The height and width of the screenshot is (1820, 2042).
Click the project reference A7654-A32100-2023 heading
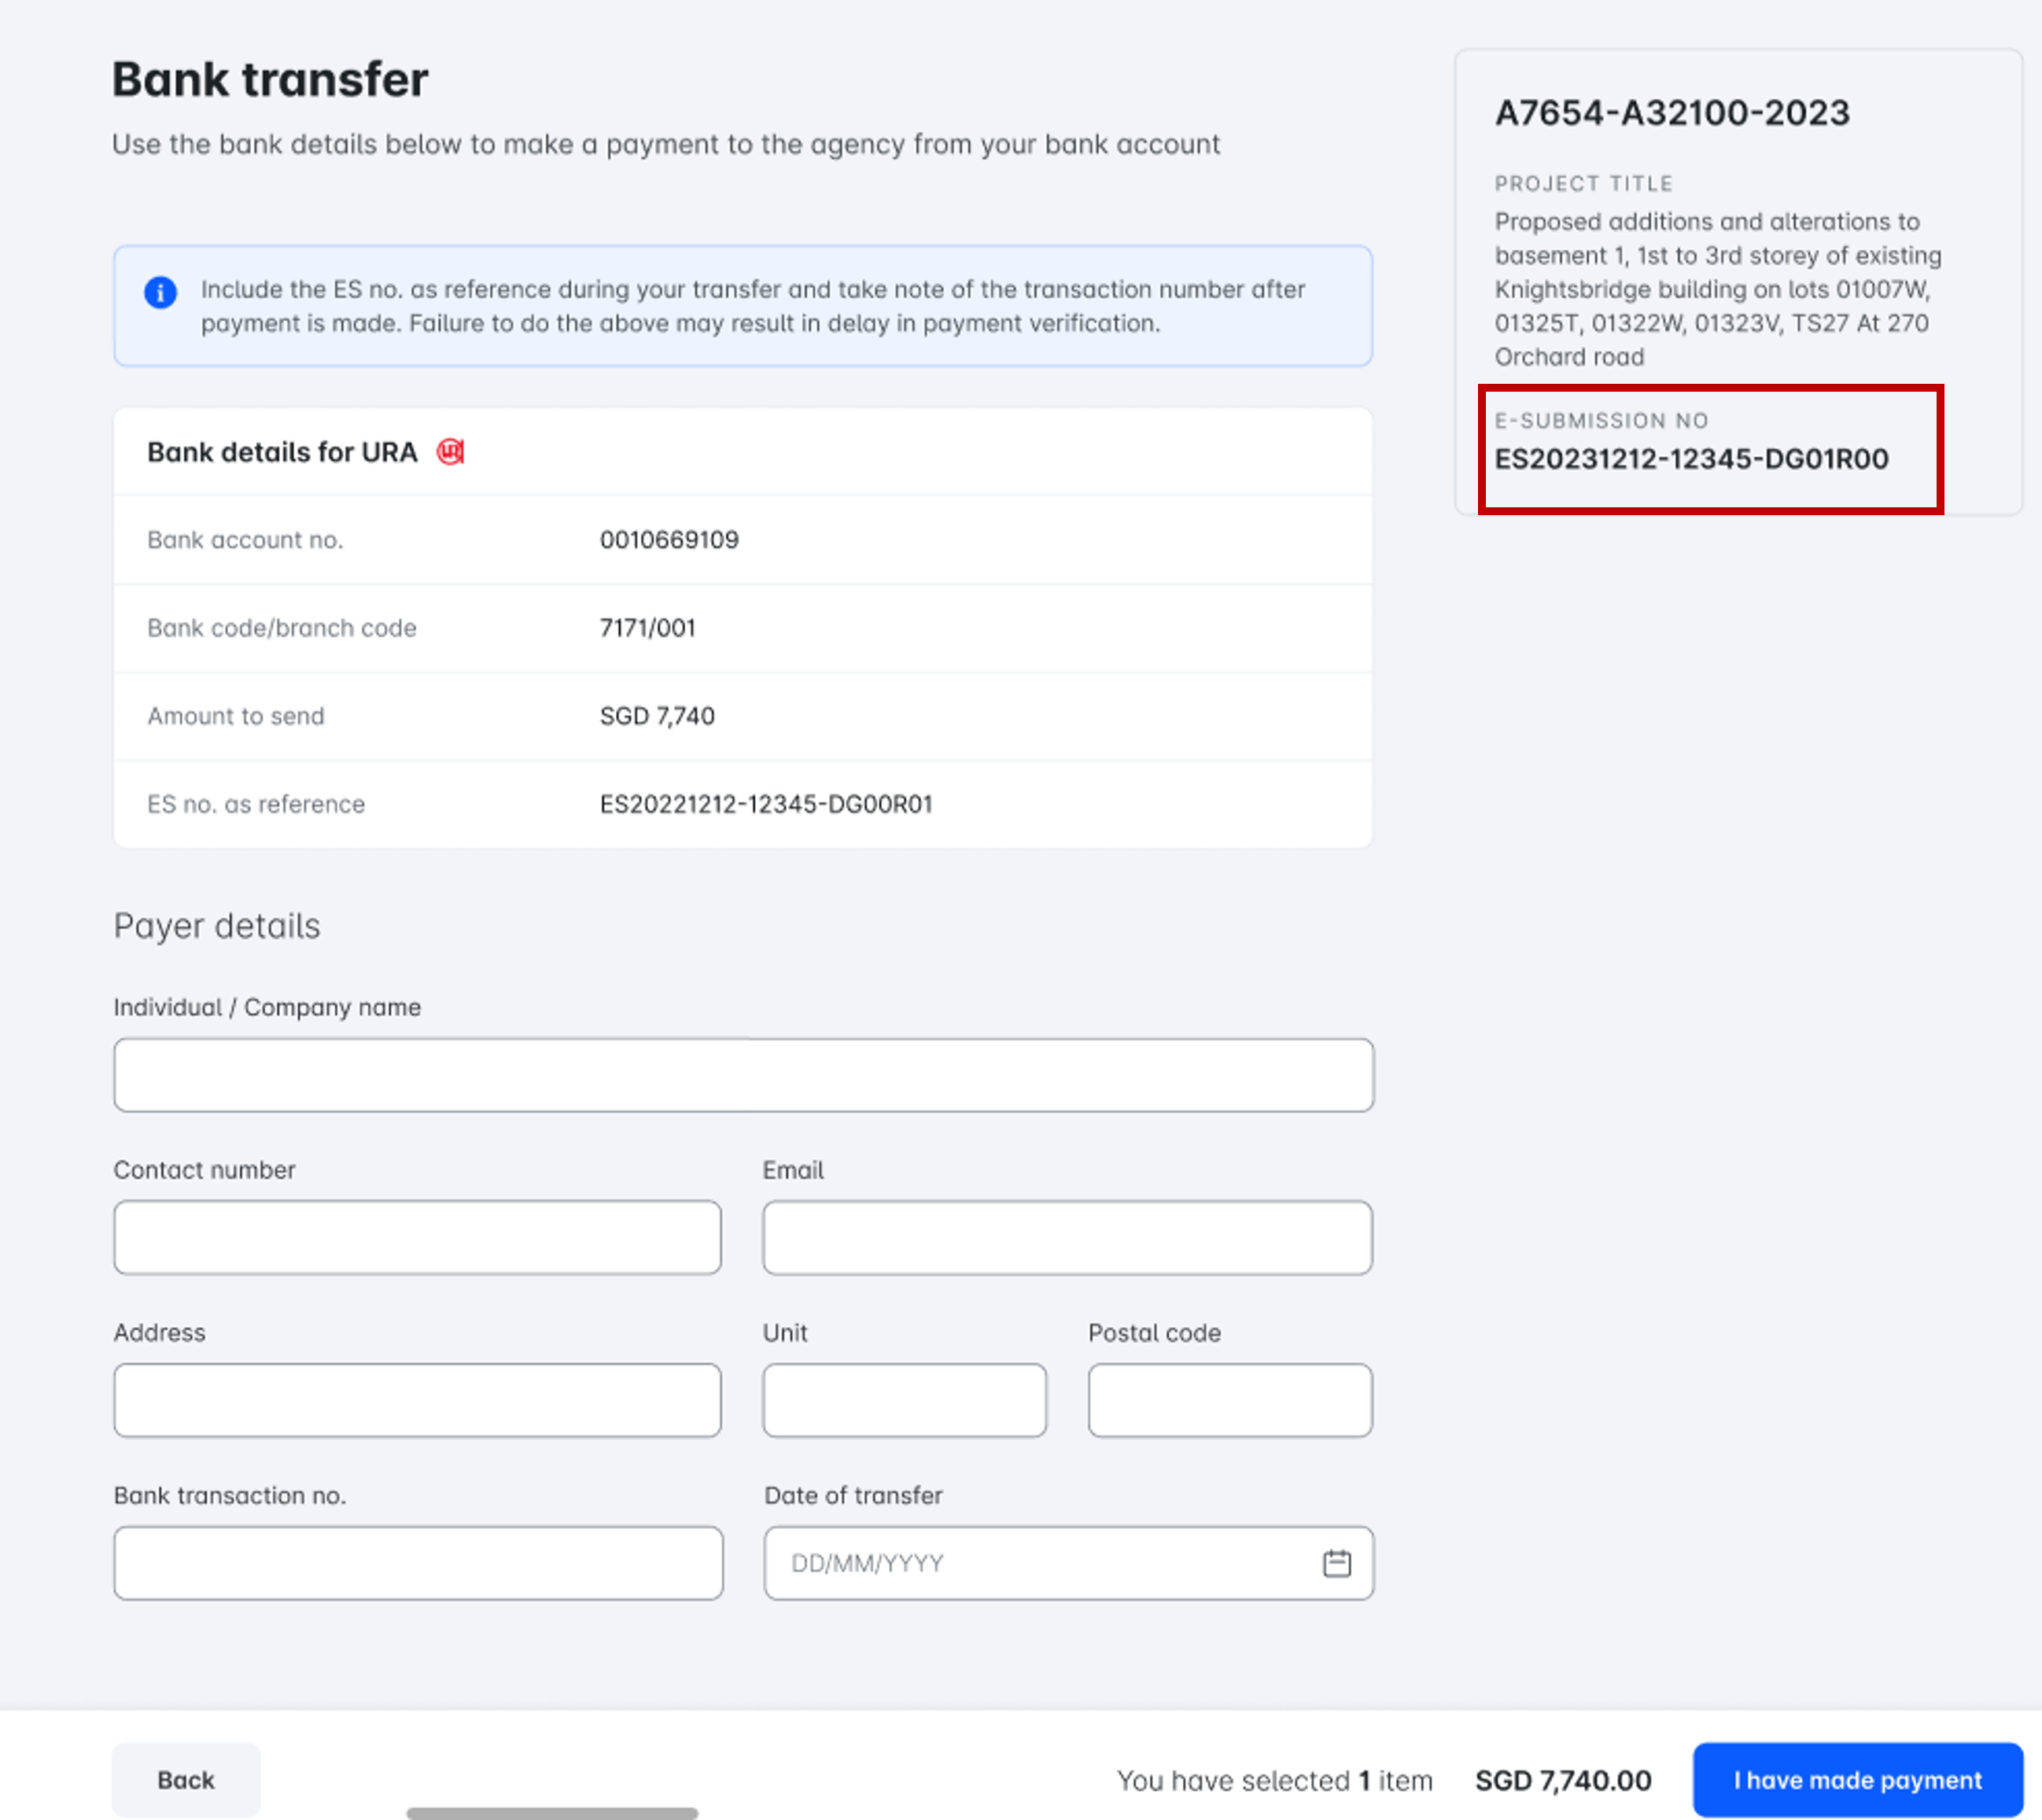tap(1672, 113)
